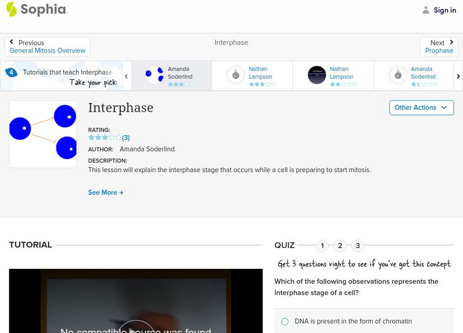Click the left chevron in the tutorial carousel
Image resolution: width=463 pixels, height=333 pixels.
(126, 75)
